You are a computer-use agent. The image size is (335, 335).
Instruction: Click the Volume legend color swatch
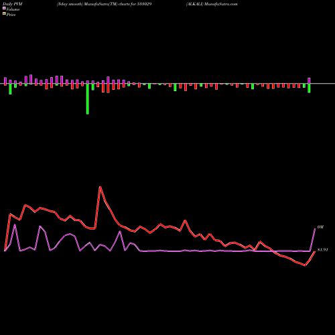point(4,8)
